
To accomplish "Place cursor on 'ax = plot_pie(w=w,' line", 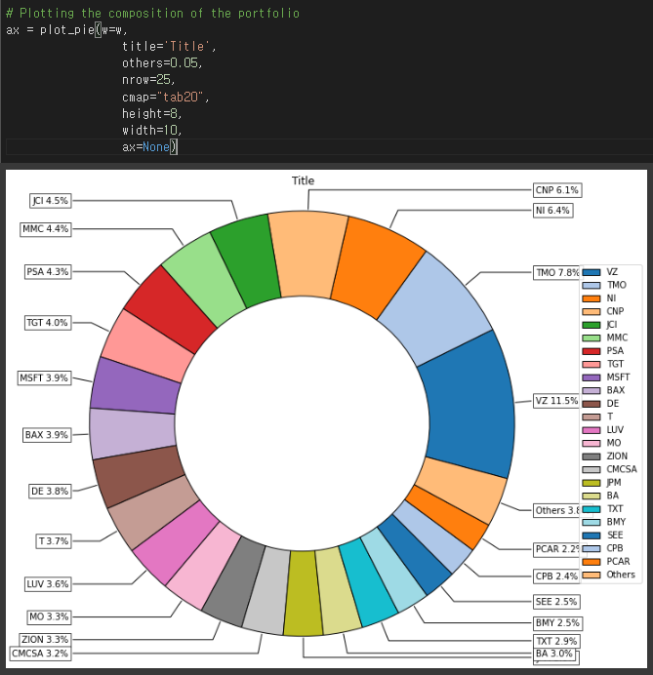I will pos(66,29).
